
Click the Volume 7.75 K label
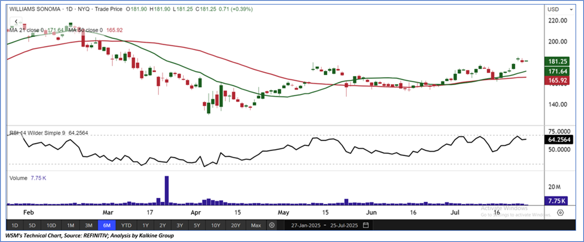click(x=28, y=178)
